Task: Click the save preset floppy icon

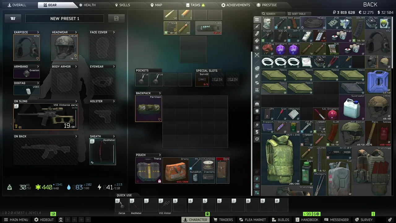Action: click(x=116, y=19)
